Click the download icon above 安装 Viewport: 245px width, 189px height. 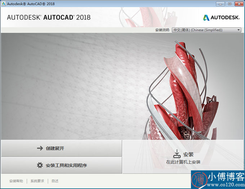(x=177, y=154)
